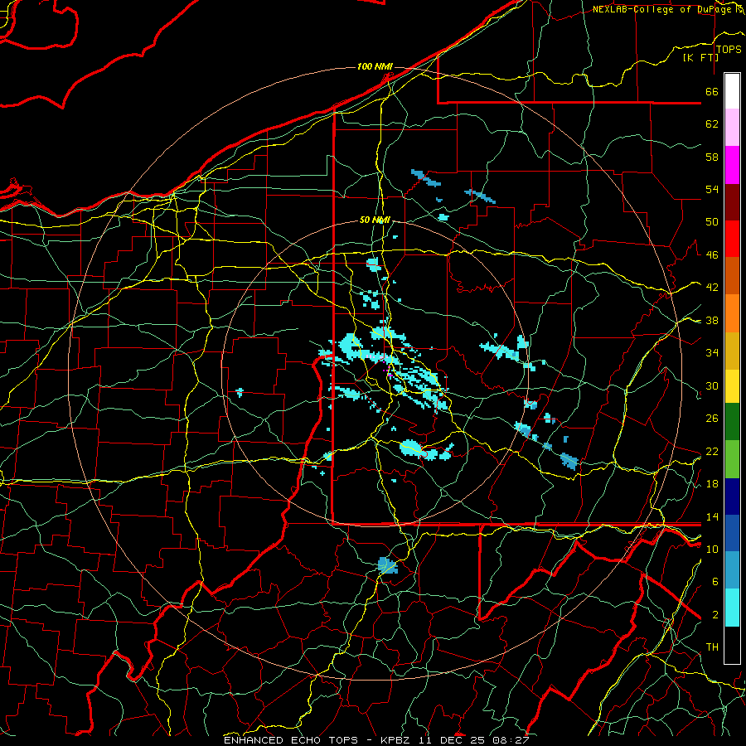Click the legend value 30
746x746 pixels.
point(712,385)
